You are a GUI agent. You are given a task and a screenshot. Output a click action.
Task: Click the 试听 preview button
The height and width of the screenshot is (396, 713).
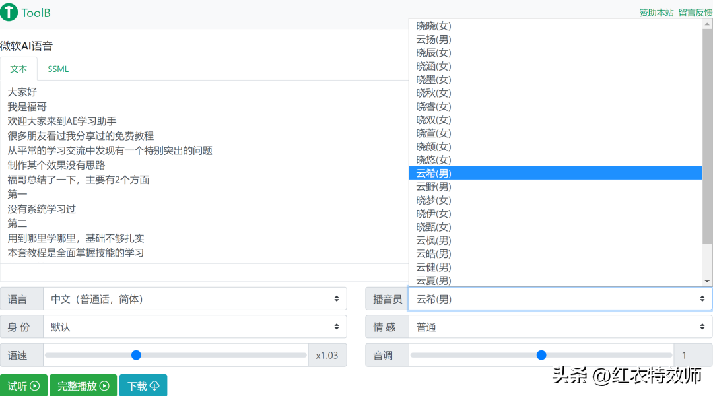pos(24,385)
